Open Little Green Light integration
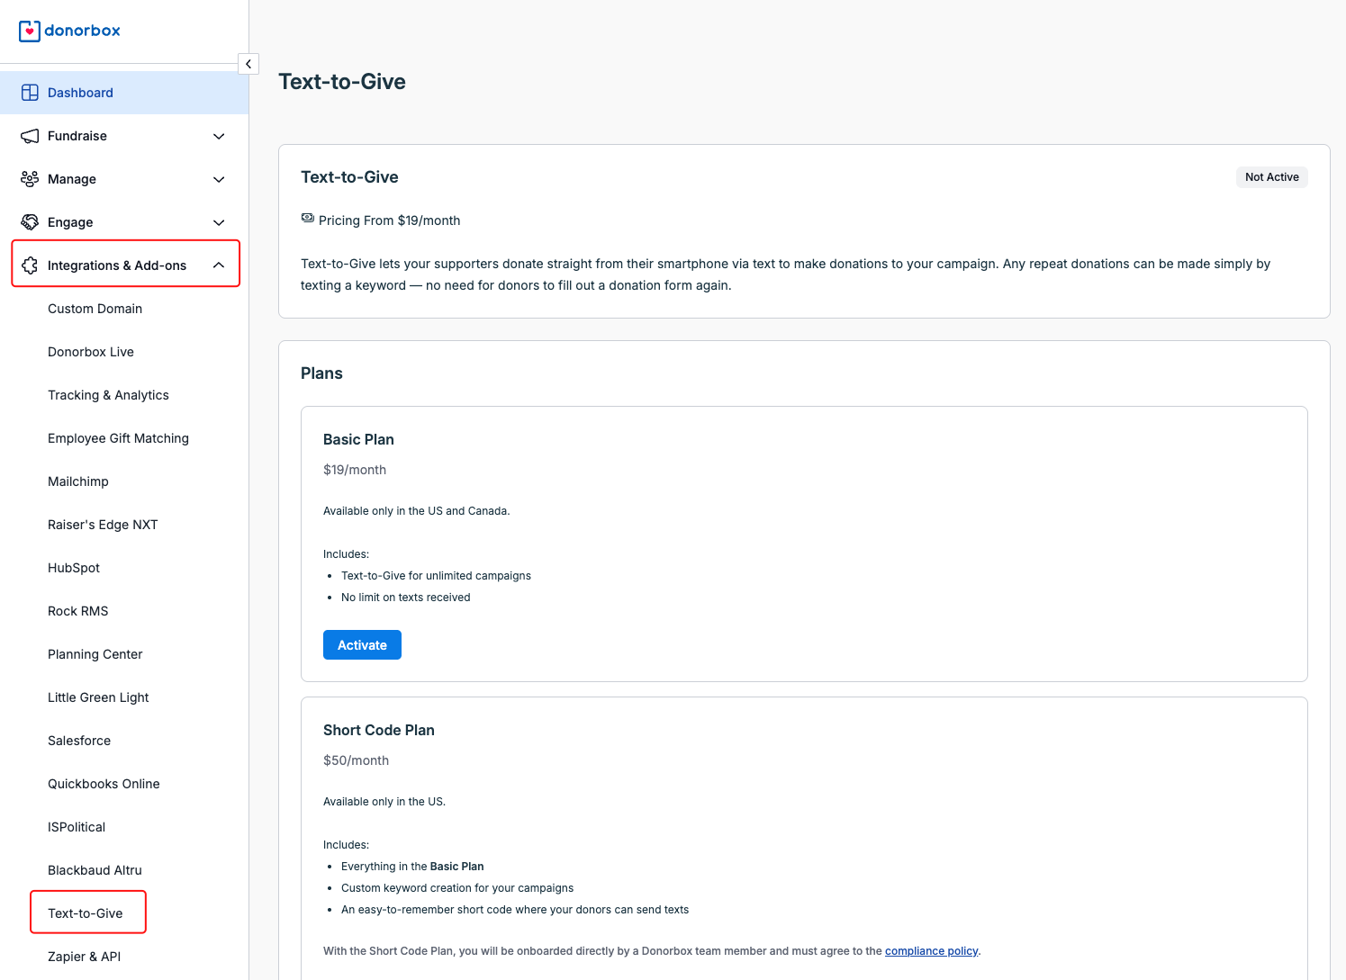This screenshot has width=1346, height=980. coord(98,697)
